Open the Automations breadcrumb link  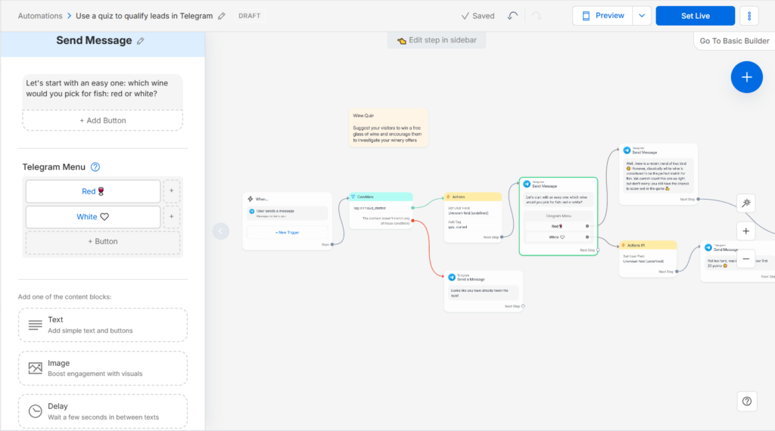[40, 16]
